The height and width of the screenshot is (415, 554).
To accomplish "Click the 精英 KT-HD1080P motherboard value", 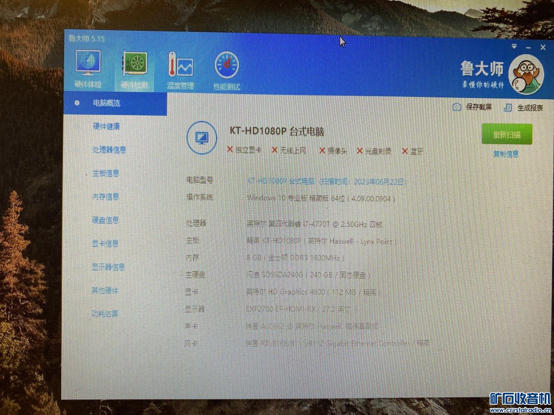I will click(321, 241).
